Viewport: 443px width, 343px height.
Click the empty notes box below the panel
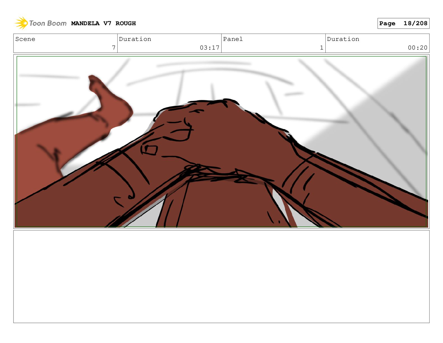[x=221, y=276]
